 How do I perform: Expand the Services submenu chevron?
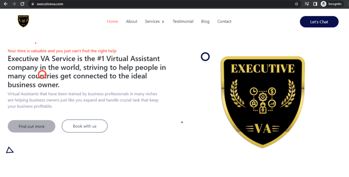(163, 22)
